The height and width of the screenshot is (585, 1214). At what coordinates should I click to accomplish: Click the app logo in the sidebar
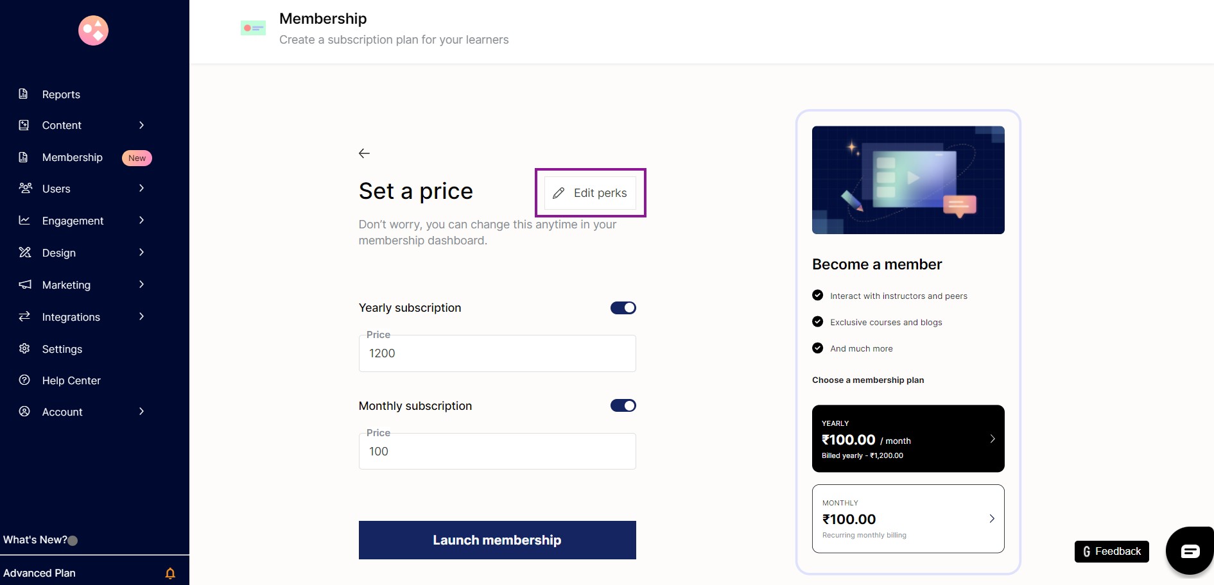93,31
